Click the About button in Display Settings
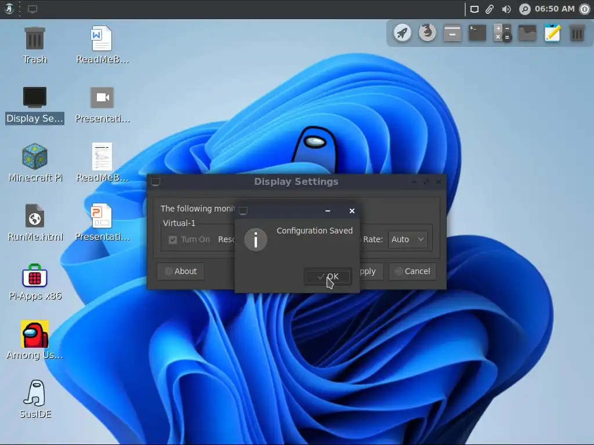594x445 pixels. click(x=181, y=271)
